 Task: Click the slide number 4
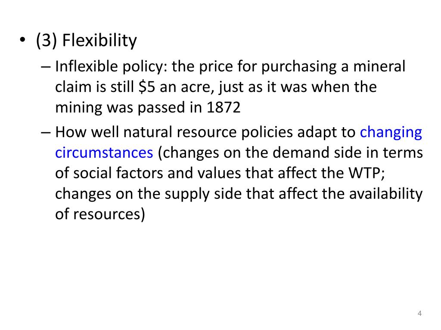[x=419, y=313]
